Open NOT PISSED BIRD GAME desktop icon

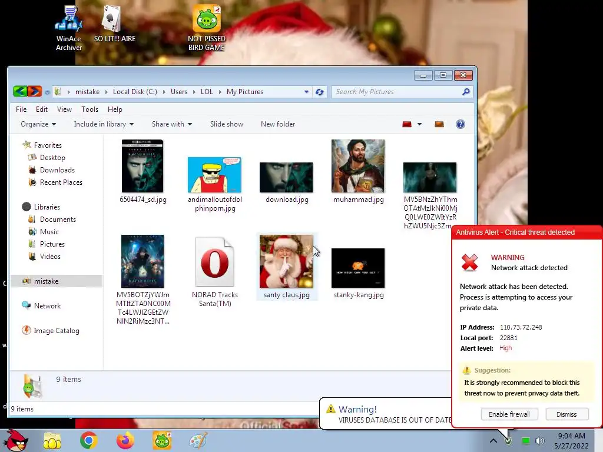tap(207, 28)
